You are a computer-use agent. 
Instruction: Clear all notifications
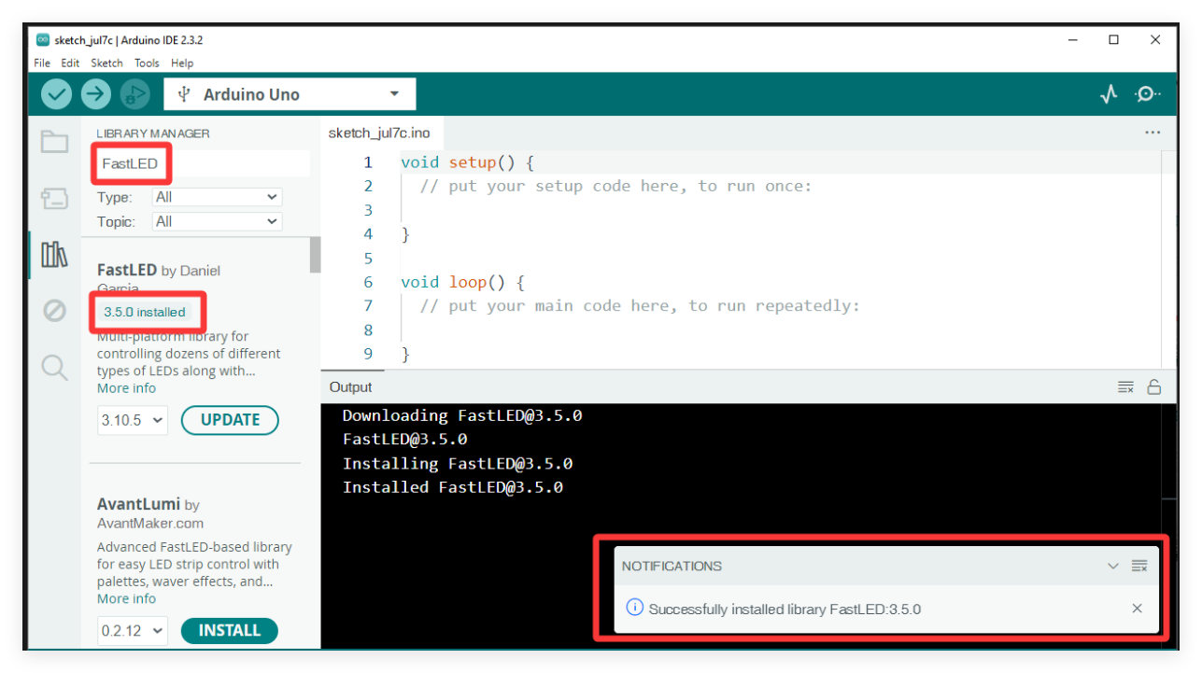point(1138,566)
